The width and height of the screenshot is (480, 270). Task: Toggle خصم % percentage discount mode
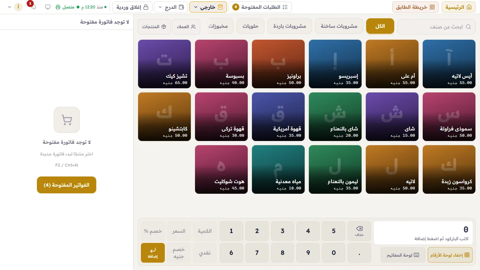tap(153, 231)
